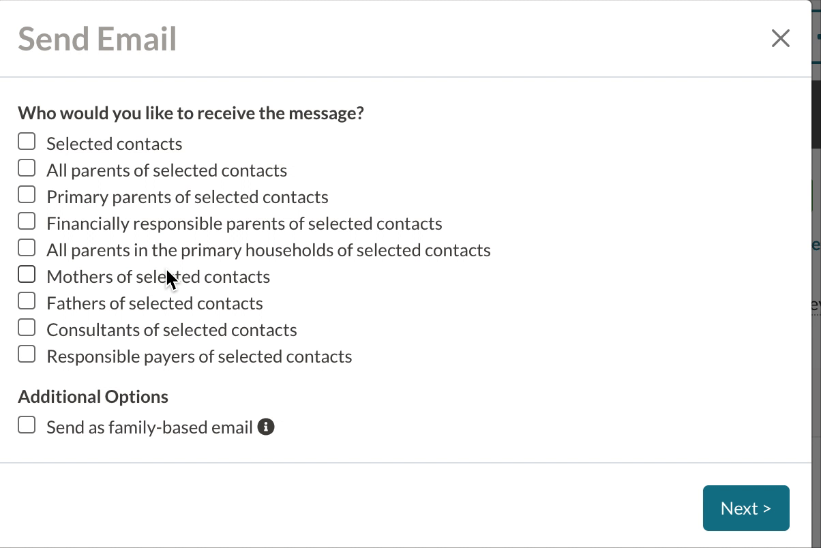Click the 'Fathers of selected contacts' label text
The width and height of the screenshot is (821, 548).
click(154, 303)
